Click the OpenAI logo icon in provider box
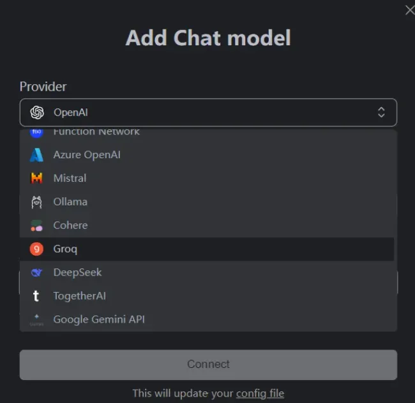 click(37, 112)
